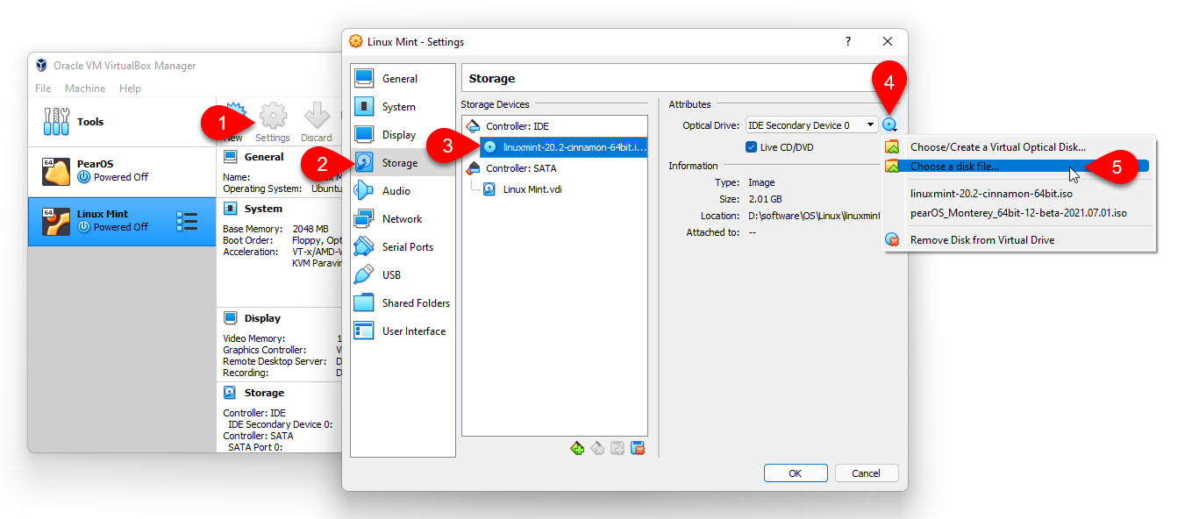The width and height of the screenshot is (1185, 519).
Task: Click the General section header in details pane
Action: 263,157
